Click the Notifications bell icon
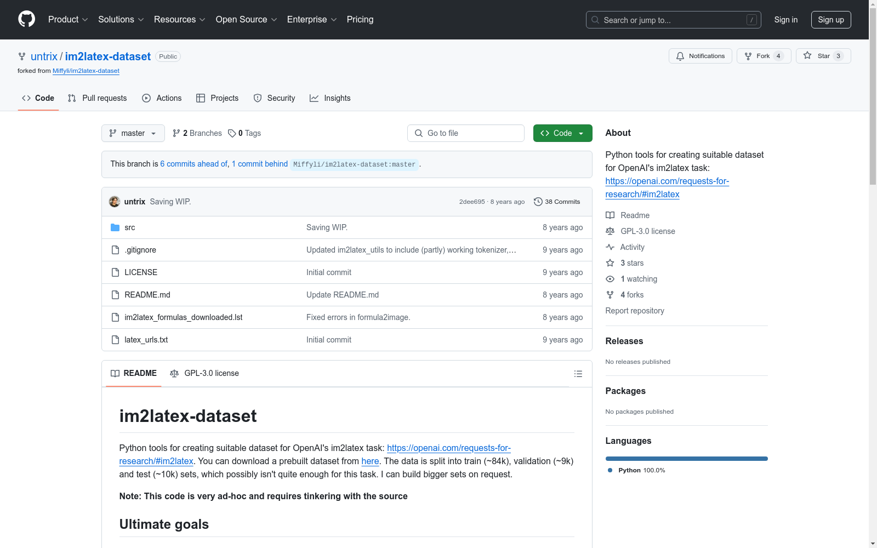This screenshot has height=548, width=877. (680, 56)
